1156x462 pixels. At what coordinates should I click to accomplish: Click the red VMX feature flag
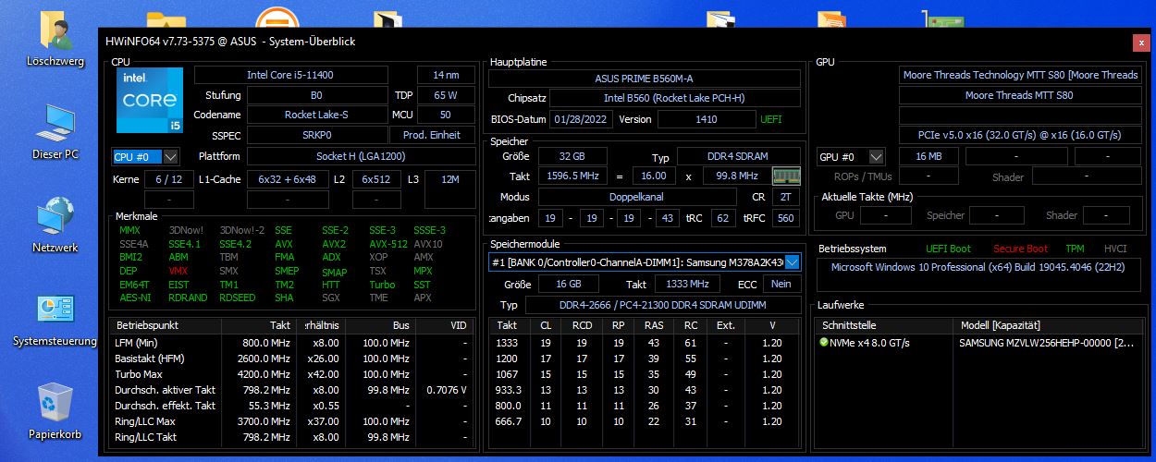pyautogui.click(x=178, y=271)
